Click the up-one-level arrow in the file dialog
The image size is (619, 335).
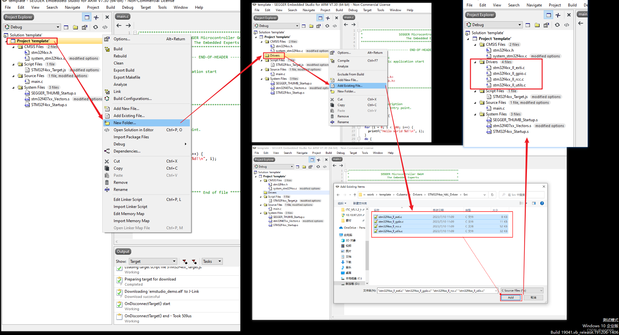355,195
